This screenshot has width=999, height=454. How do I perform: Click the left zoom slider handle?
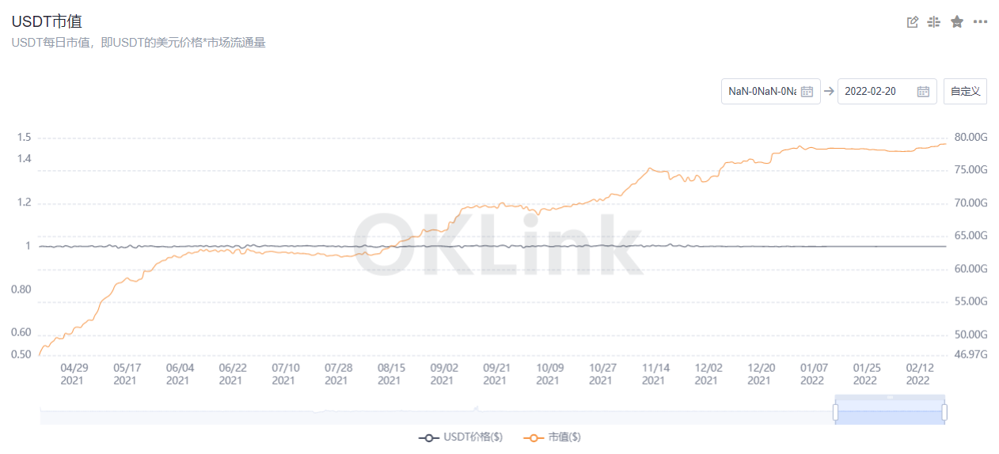coord(835,412)
